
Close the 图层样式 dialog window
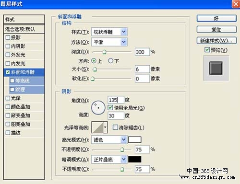236,4
